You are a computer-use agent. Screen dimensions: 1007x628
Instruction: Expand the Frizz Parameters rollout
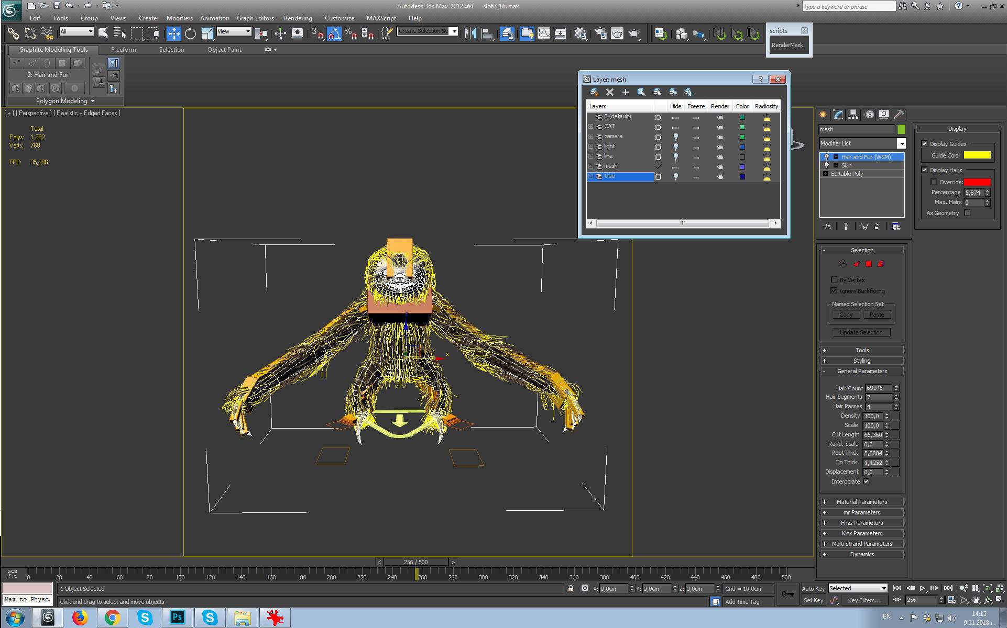click(x=862, y=523)
